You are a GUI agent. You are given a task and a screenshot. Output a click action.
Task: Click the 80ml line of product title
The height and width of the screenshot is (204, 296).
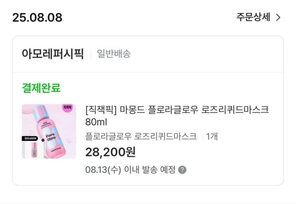tap(97, 122)
